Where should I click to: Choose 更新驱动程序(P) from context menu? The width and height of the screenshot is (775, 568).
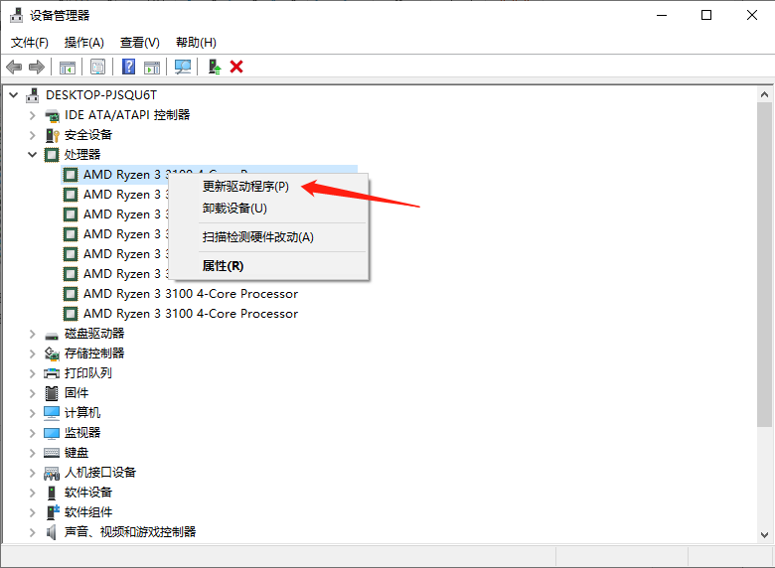(245, 187)
